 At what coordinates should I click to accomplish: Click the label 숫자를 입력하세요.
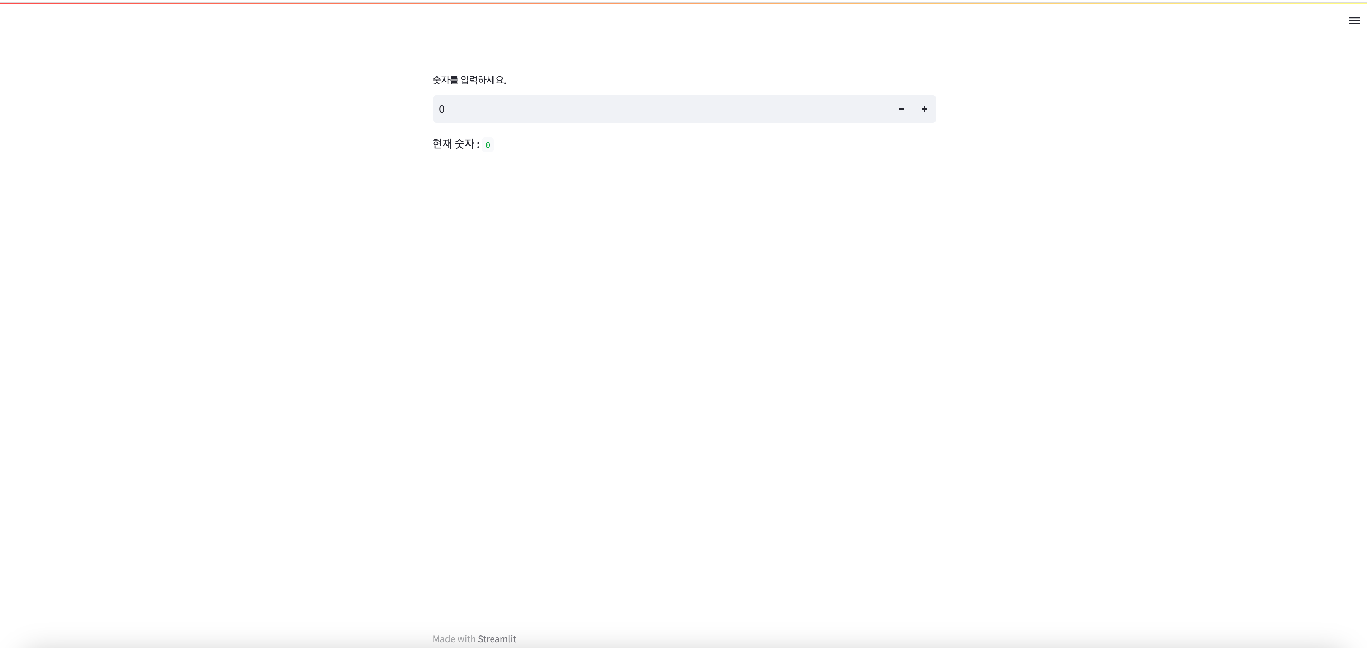469,79
